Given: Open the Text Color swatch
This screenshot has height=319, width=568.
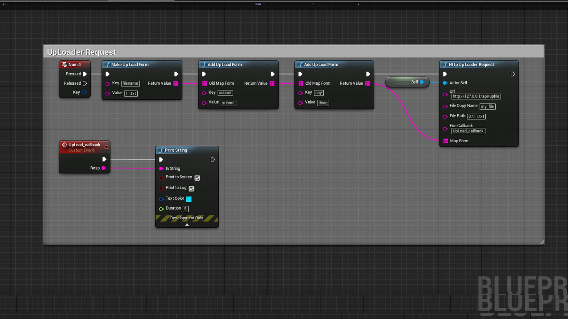Looking at the screenshot, I should click(x=188, y=199).
